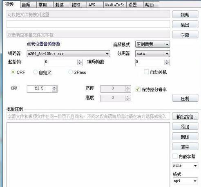Click the 清空 button
Screen dimensions: 201x187
click(x=185, y=147)
